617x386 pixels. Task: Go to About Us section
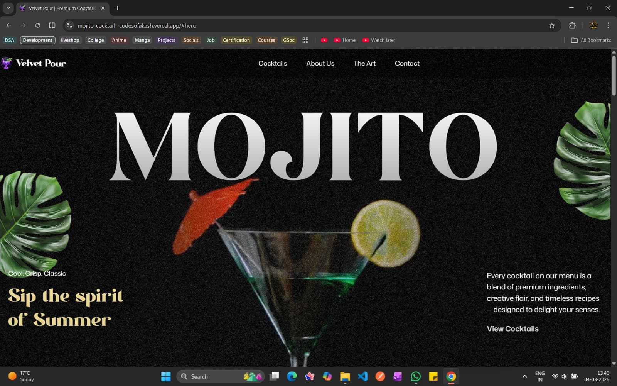point(320,63)
